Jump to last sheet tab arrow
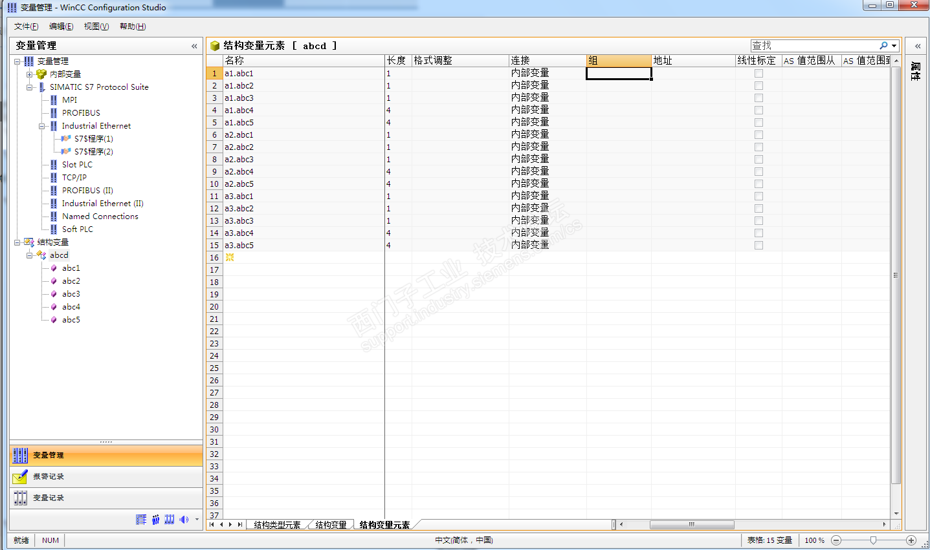Viewport: 930px width, 550px height. tap(240, 525)
